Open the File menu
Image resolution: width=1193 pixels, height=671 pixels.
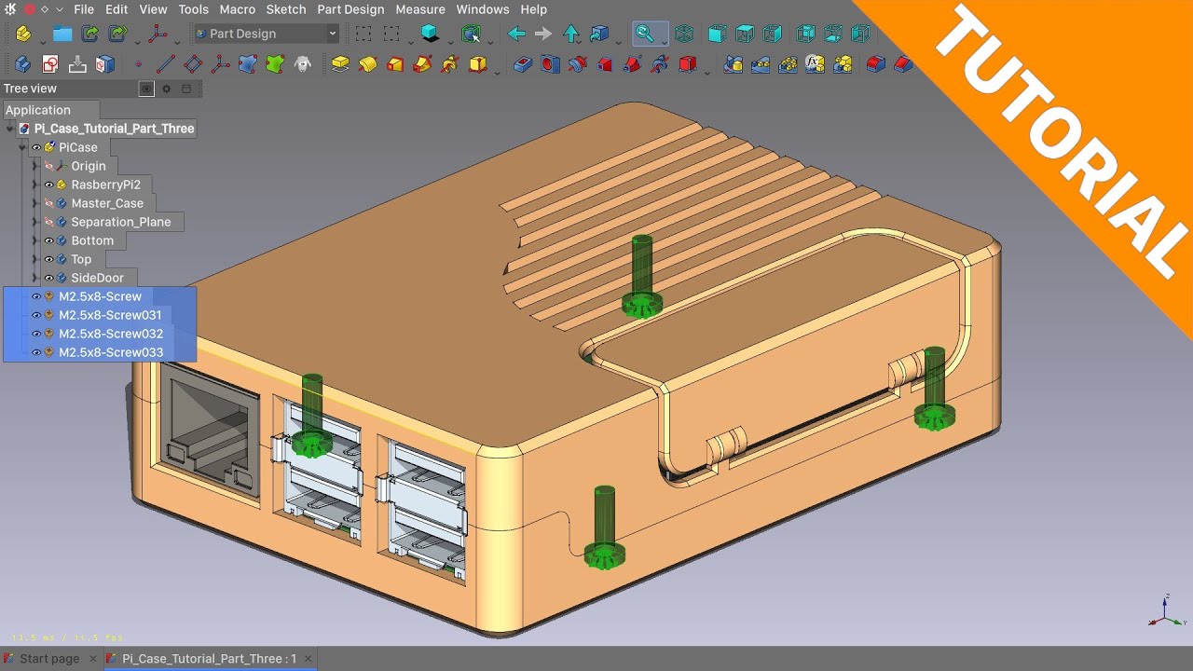[83, 9]
